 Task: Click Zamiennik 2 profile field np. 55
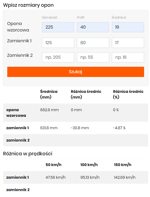point(93,57)
